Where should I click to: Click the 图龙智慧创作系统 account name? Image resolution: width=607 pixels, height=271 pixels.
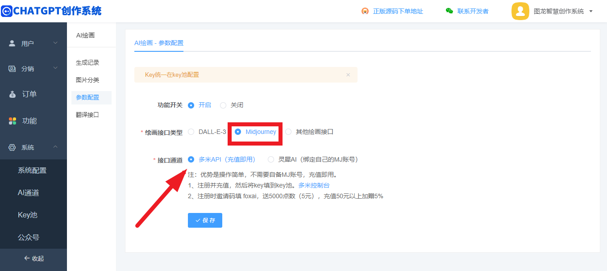point(559,11)
